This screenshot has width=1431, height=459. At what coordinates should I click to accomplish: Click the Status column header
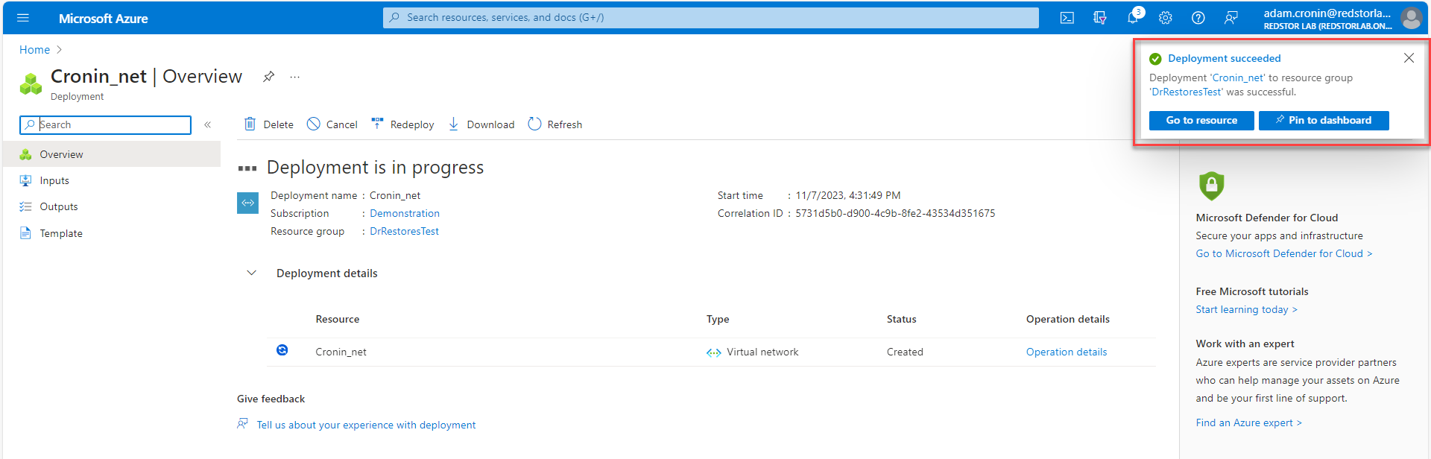(x=901, y=319)
